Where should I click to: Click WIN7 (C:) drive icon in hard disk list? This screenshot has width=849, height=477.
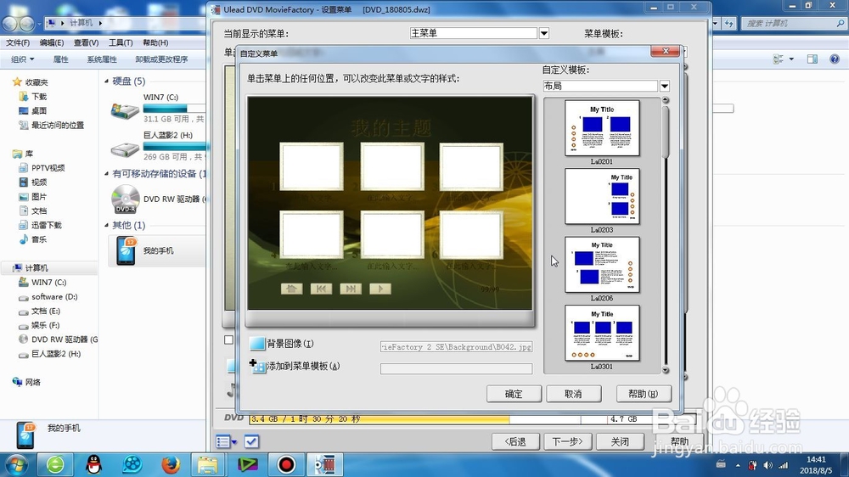pos(125,111)
